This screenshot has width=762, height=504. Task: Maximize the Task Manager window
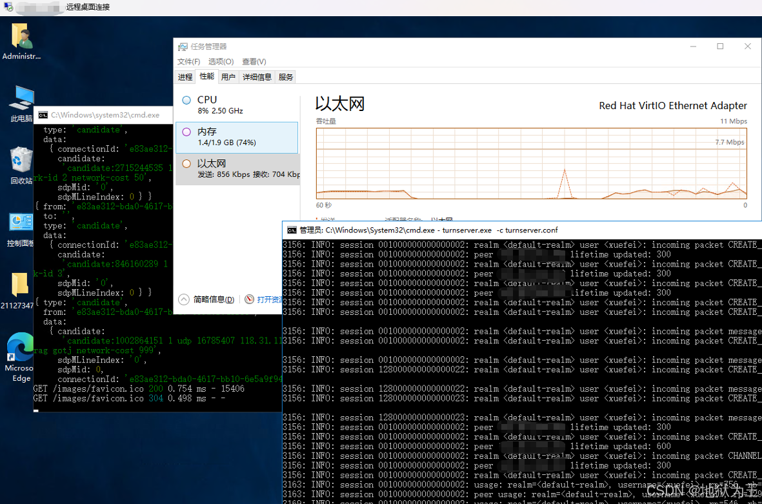click(720, 46)
